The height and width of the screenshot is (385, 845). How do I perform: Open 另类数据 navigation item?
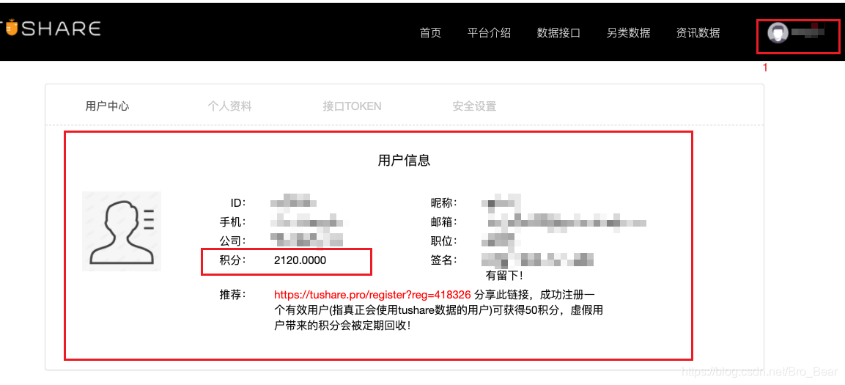pyautogui.click(x=628, y=33)
